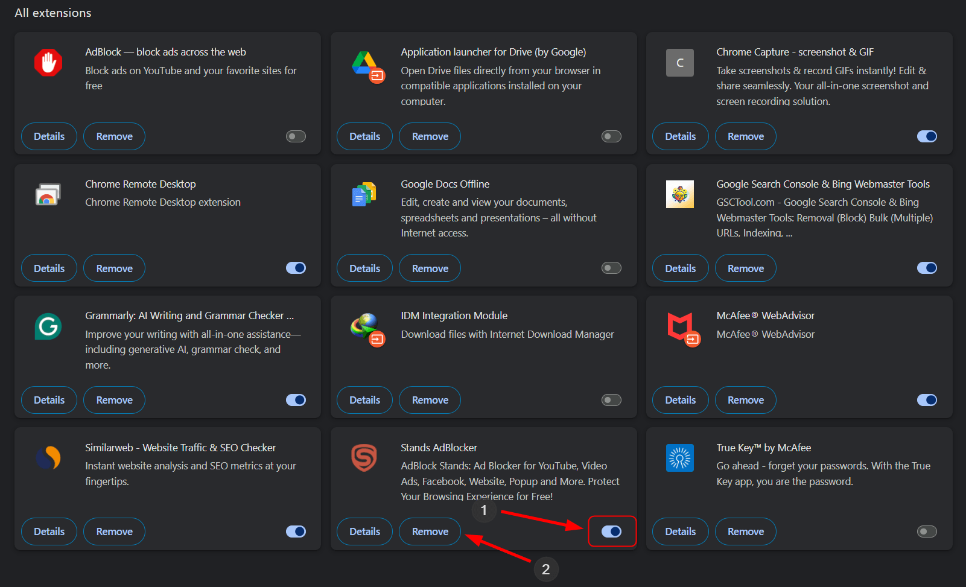This screenshot has width=966, height=587.
Task: Open Details for Google Search Console extension
Action: [x=680, y=268]
